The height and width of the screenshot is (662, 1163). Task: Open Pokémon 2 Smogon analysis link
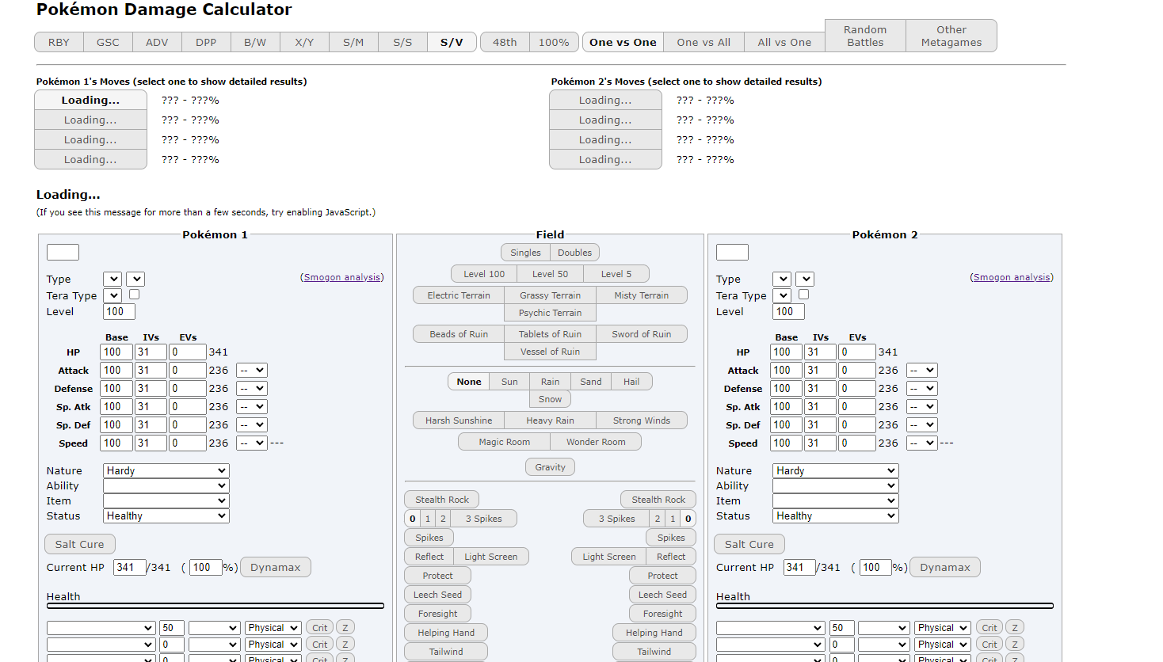point(1012,277)
